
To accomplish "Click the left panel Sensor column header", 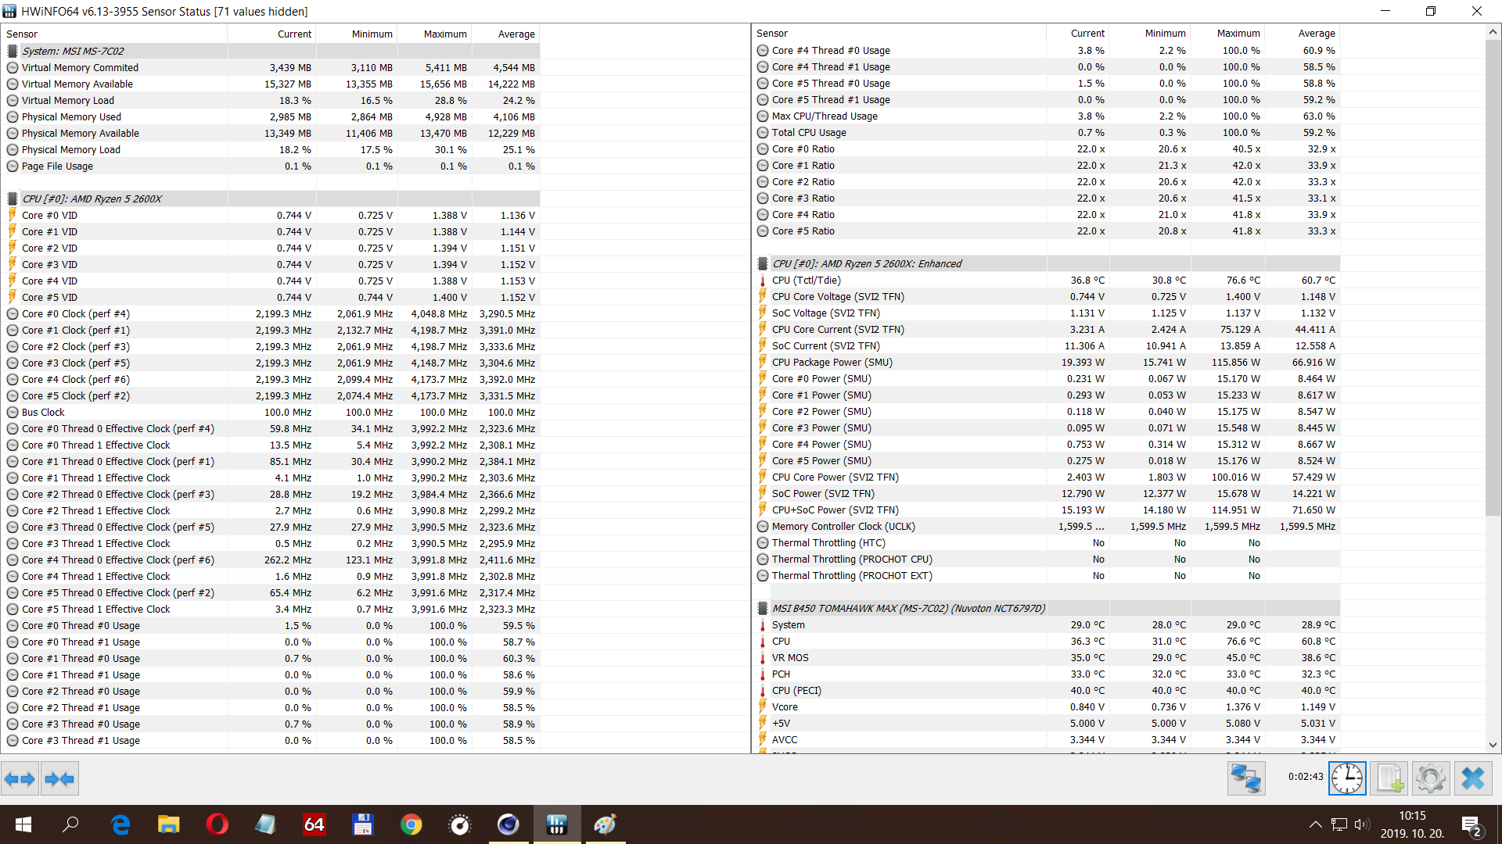I will 115,34.
